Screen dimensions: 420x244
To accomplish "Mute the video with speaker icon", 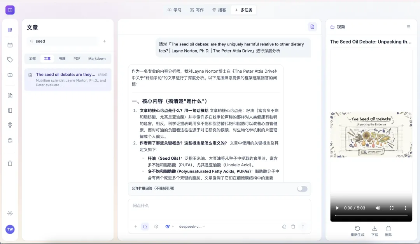I will click(x=378, y=208).
